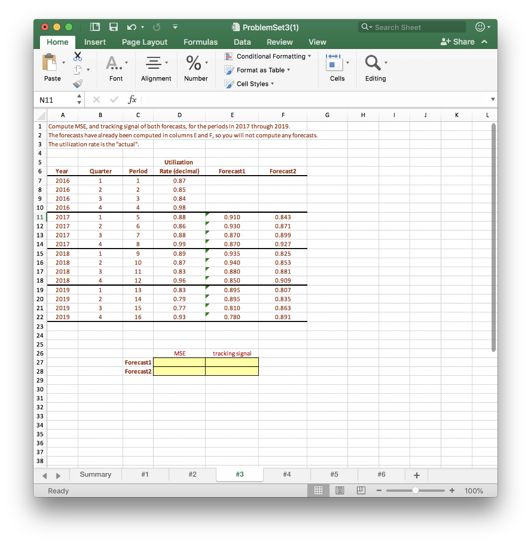The image size is (531, 545).
Task: Switch to the Formulas ribbon tab
Action: pyautogui.click(x=200, y=42)
